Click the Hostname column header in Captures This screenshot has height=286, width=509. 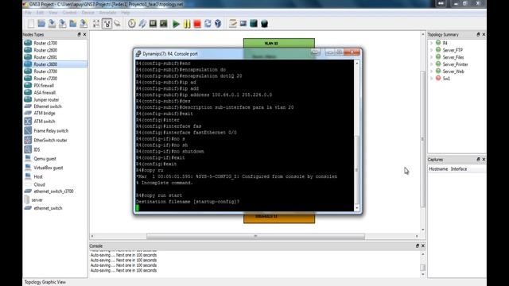click(438, 169)
